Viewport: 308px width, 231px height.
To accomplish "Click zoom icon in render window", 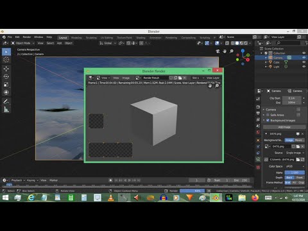I will point(217,86).
